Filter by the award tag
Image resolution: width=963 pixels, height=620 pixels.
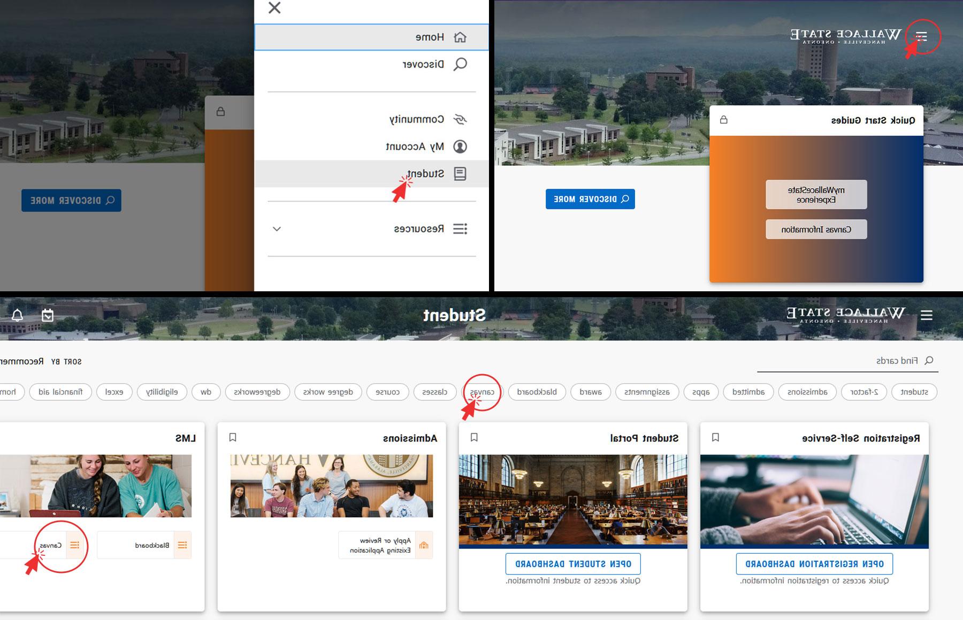point(591,392)
